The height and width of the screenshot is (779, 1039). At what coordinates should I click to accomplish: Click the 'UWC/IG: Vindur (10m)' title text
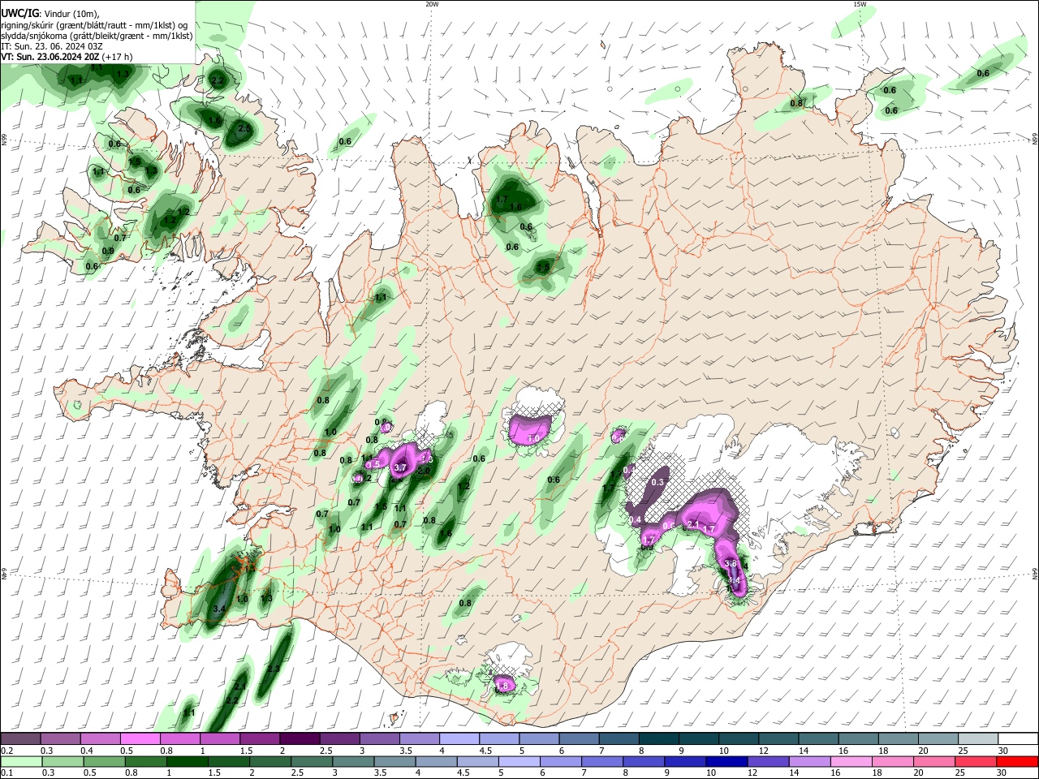tap(50, 13)
